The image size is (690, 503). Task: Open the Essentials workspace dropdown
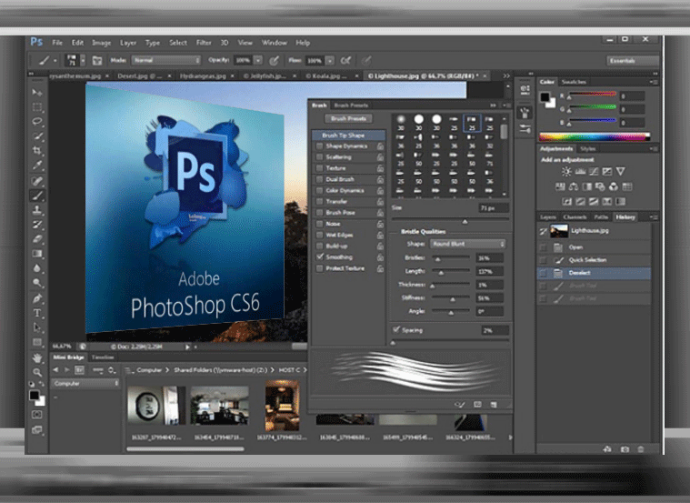tap(632, 61)
